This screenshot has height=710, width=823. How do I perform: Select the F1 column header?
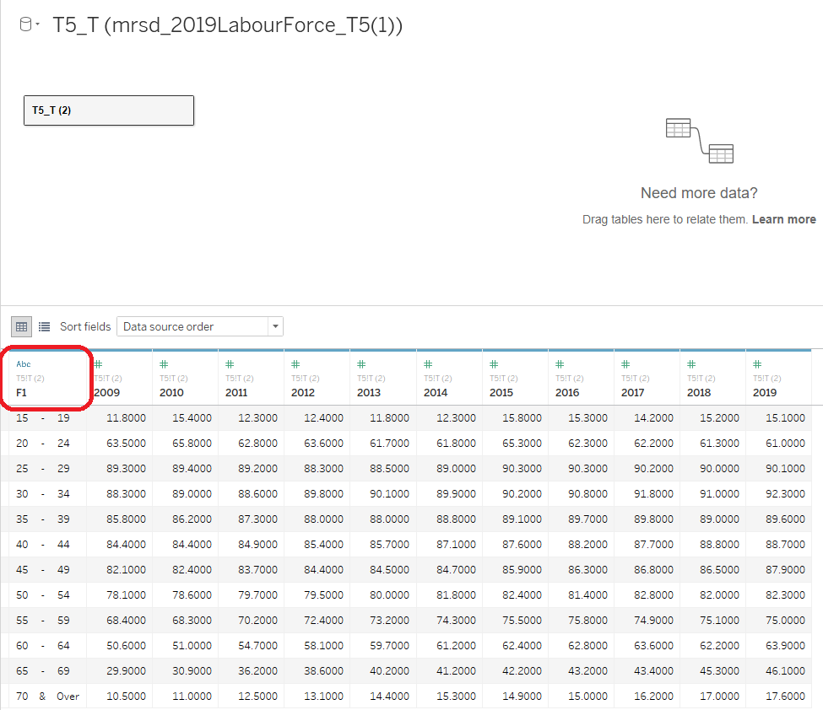click(x=22, y=392)
